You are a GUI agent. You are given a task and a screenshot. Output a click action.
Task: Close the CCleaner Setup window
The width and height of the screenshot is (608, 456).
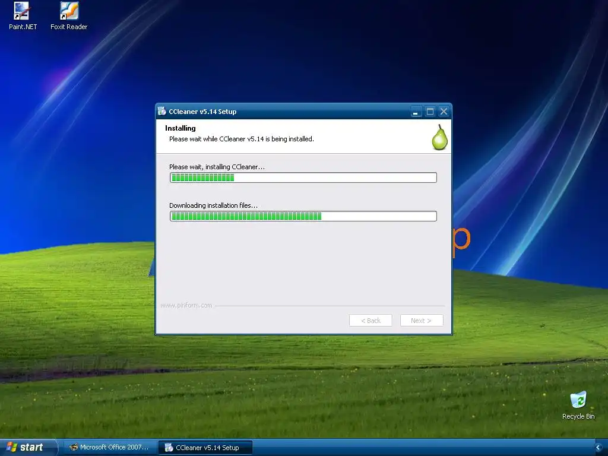point(444,112)
